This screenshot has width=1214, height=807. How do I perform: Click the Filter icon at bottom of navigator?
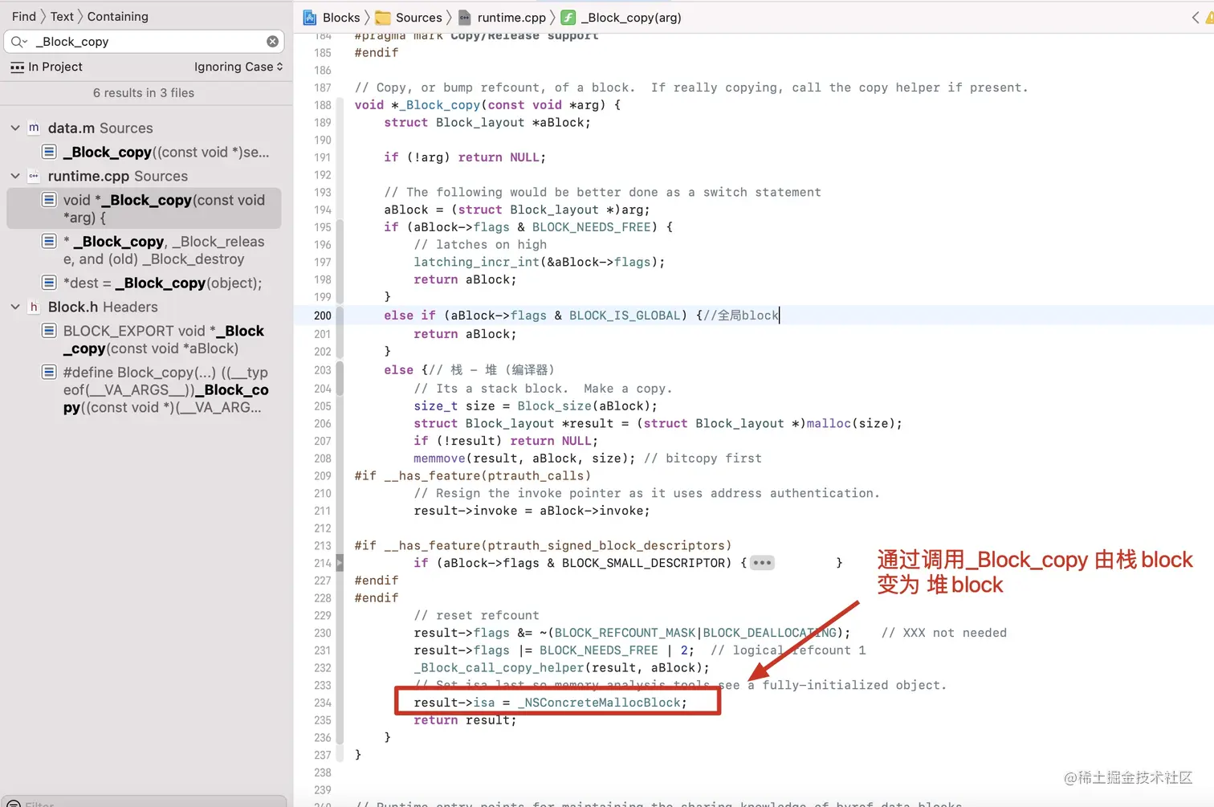point(13,801)
